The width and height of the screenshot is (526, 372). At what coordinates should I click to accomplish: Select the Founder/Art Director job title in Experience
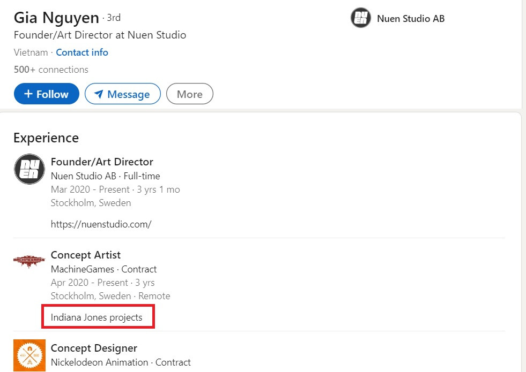click(x=102, y=162)
